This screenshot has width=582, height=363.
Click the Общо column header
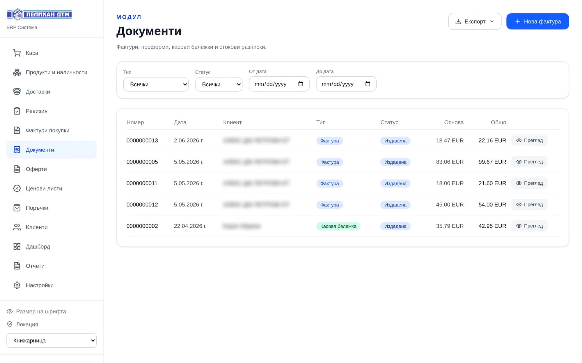pos(498,122)
